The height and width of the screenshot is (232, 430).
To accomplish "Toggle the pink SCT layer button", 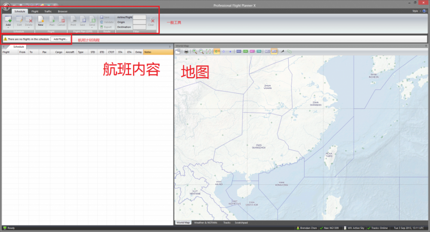I will coord(252,51).
